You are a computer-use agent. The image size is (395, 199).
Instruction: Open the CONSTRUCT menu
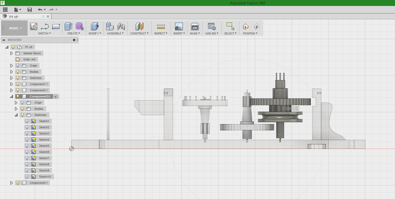coord(139,33)
